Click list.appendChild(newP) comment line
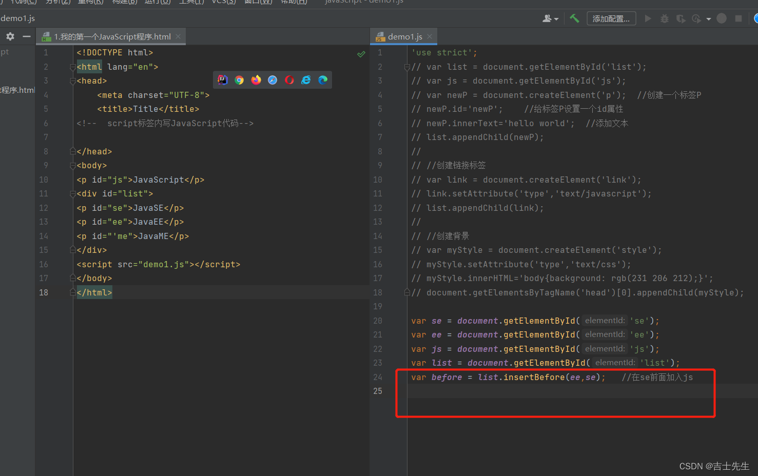The height and width of the screenshot is (476, 758). pos(477,137)
